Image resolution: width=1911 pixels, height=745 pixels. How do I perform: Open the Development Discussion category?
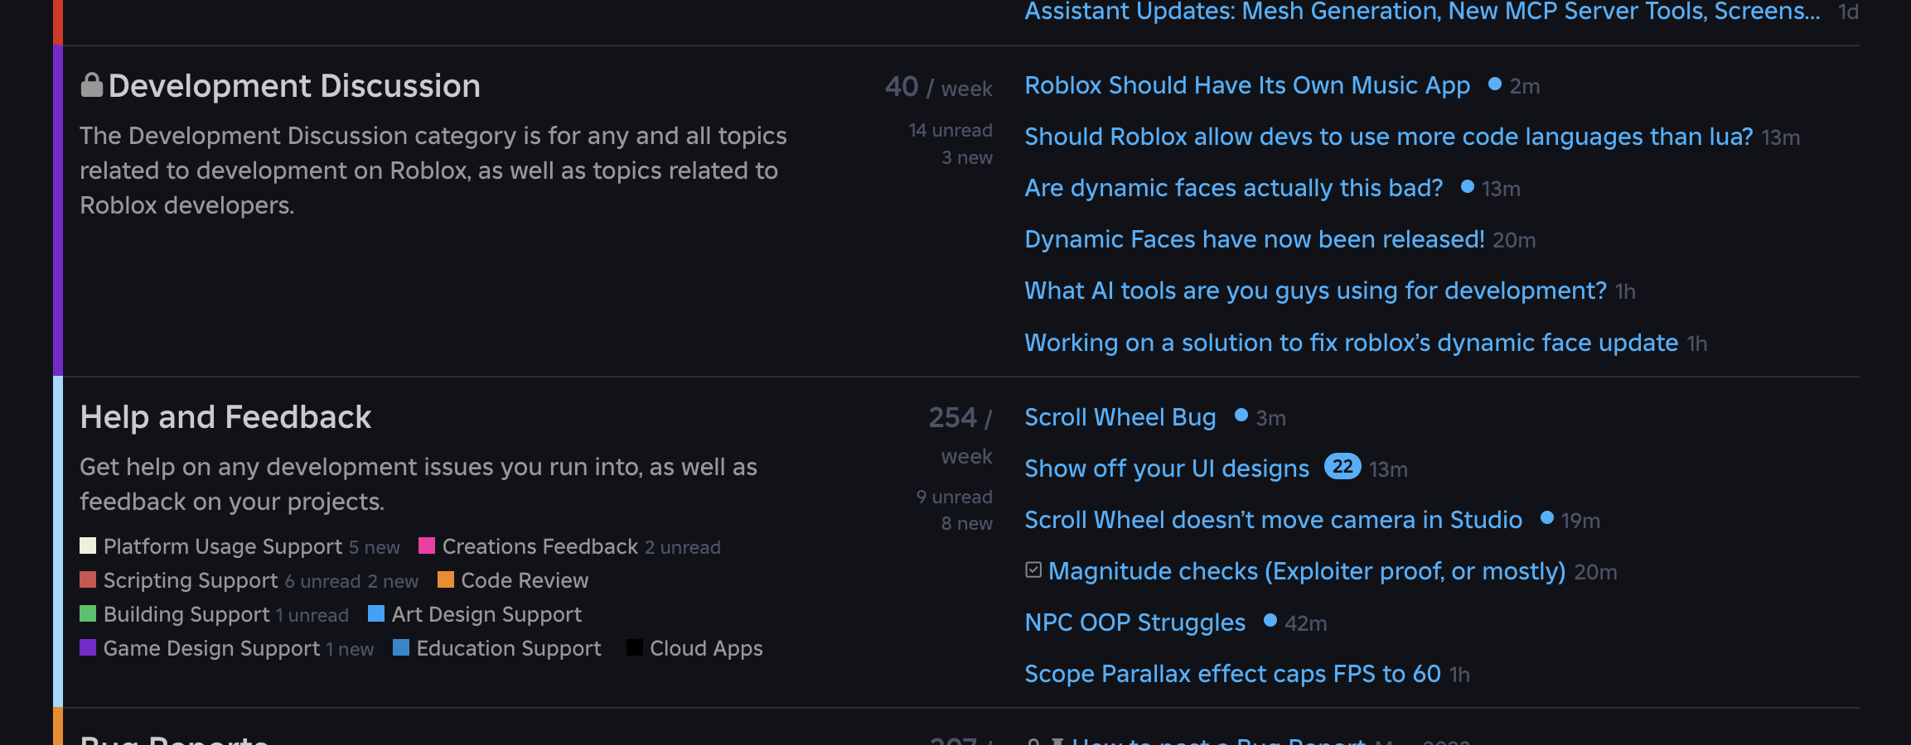coord(294,86)
